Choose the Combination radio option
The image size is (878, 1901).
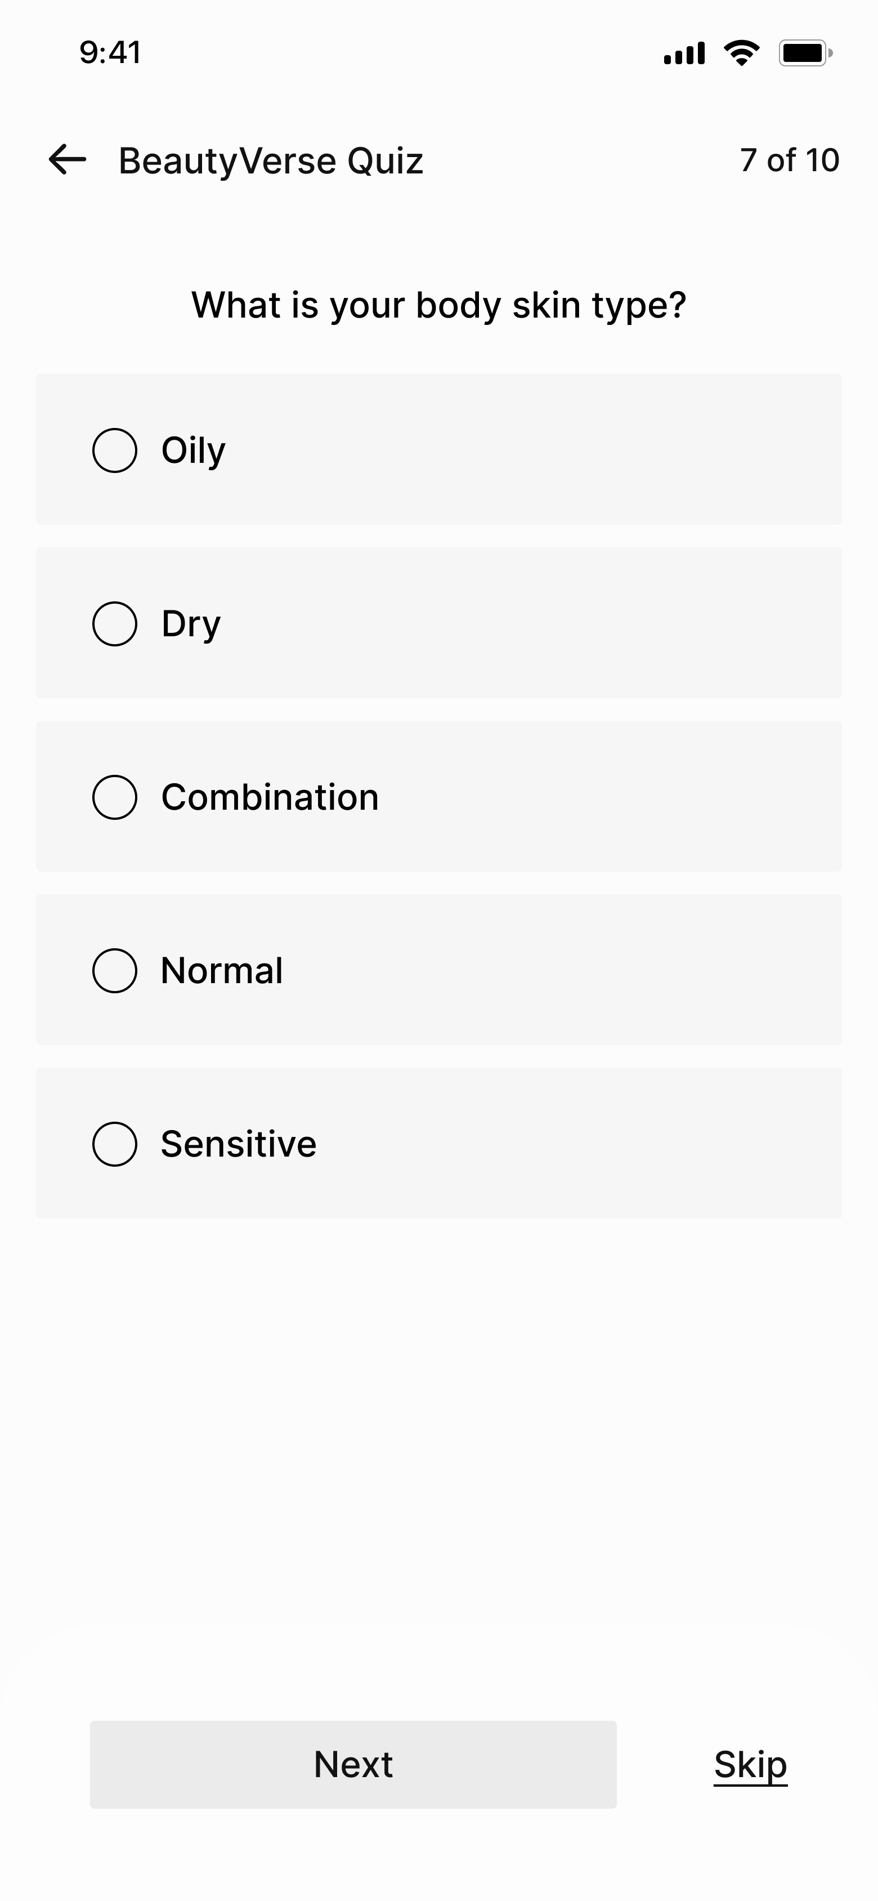114,797
